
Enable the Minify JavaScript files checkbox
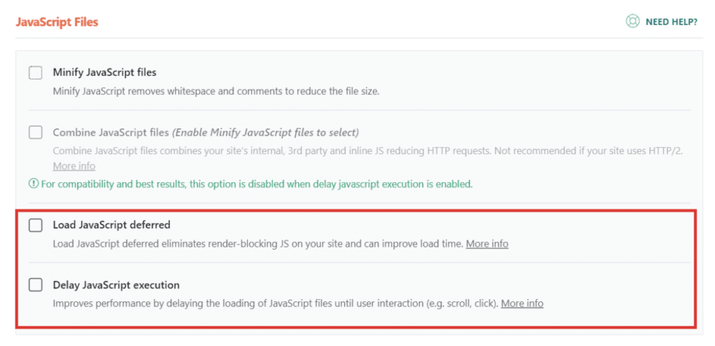(x=36, y=73)
